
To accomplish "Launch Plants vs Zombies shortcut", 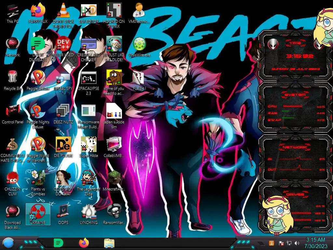I will (38, 183).
